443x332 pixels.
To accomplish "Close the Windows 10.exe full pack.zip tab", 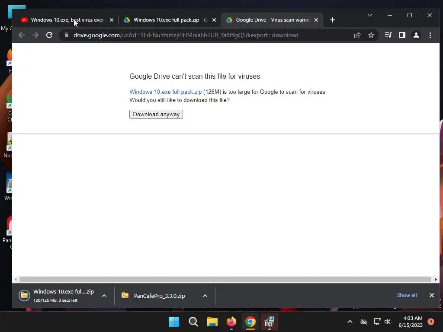I will pos(214,20).
